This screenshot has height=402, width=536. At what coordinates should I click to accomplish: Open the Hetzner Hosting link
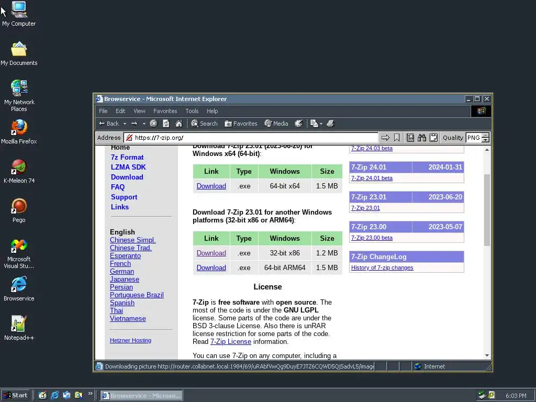coord(130,340)
